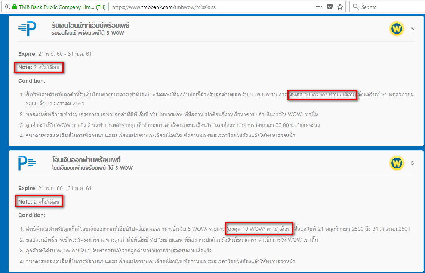The height and width of the screenshot is (273, 425).
Task: Click Note 2 ครั้ง/เดือน in send mission
Action: pos(39,202)
